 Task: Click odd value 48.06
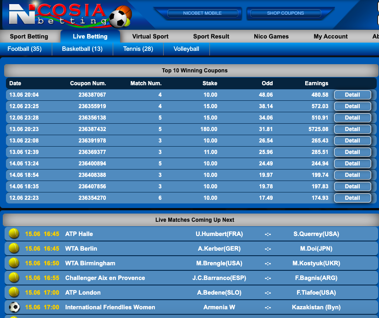tap(266, 95)
